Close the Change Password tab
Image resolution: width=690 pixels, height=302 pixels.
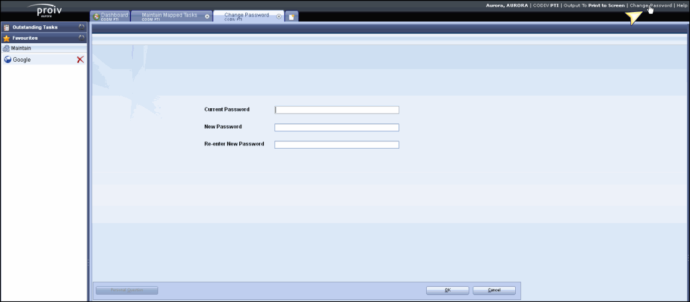tap(279, 17)
